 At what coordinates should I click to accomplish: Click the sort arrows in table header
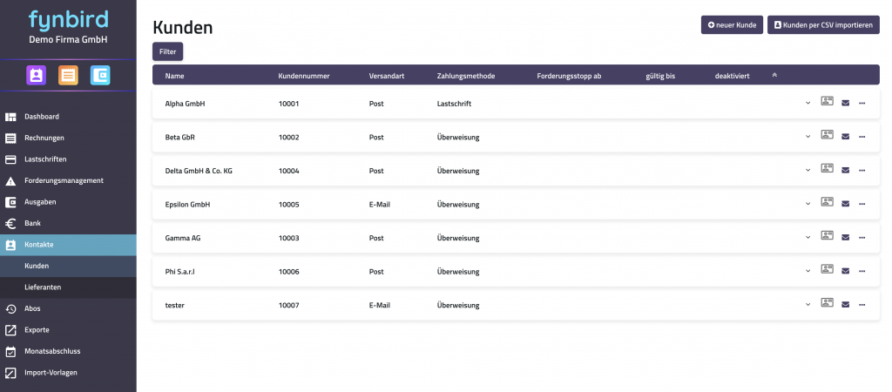point(774,75)
